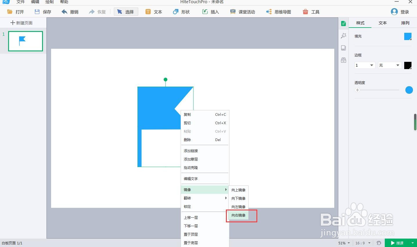Select the 选择 (Select) tool
This screenshot has width=417, height=247.
pos(126,12)
